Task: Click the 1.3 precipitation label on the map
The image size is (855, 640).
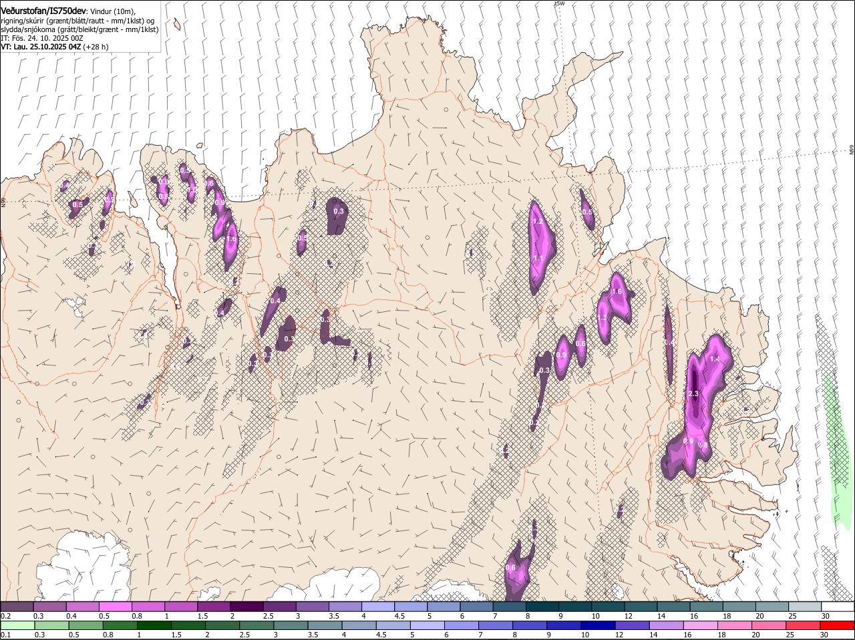Action: [x=603, y=318]
